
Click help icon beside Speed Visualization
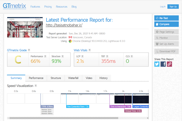point(36,86)
